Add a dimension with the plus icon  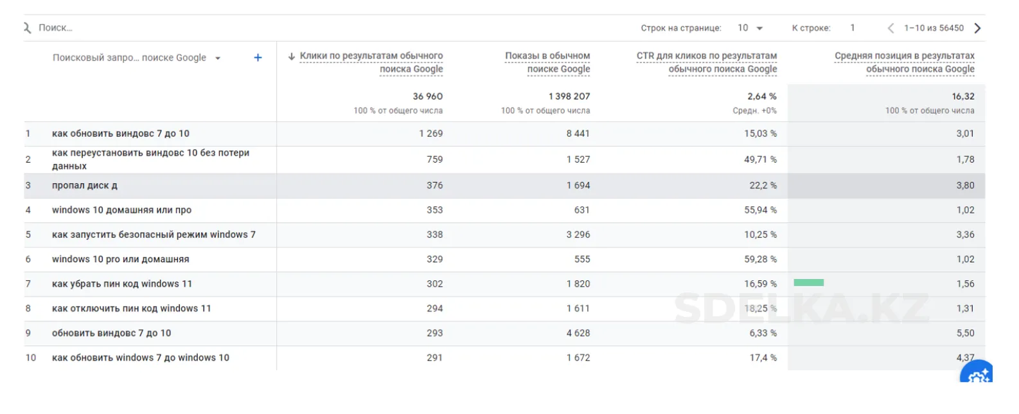[x=258, y=58]
